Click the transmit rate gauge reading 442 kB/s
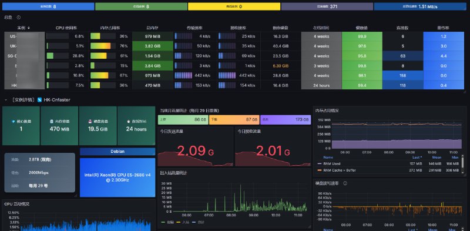Screen dimensions: 470x231 [183, 75]
